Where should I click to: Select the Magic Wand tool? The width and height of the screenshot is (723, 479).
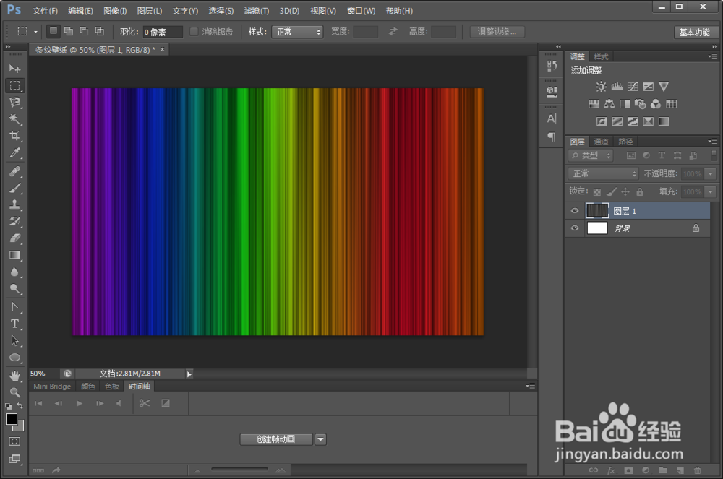[x=14, y=119]
